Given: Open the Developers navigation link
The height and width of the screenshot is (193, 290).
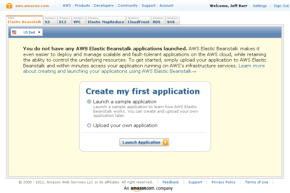Looking at the screenshot, I should click(103, 6).
